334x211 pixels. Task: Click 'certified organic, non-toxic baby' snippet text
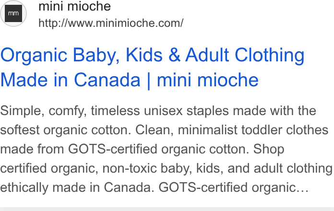coord(96,169)
